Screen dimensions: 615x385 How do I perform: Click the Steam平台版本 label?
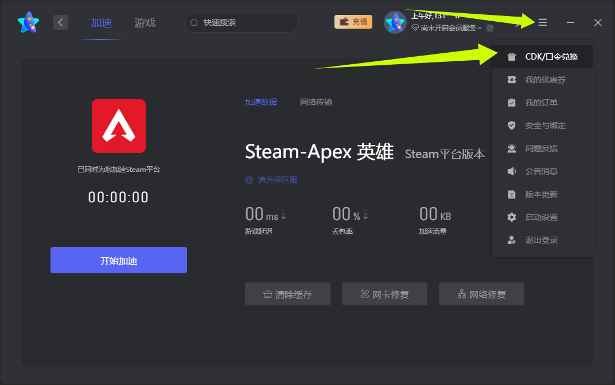[445, 154]
